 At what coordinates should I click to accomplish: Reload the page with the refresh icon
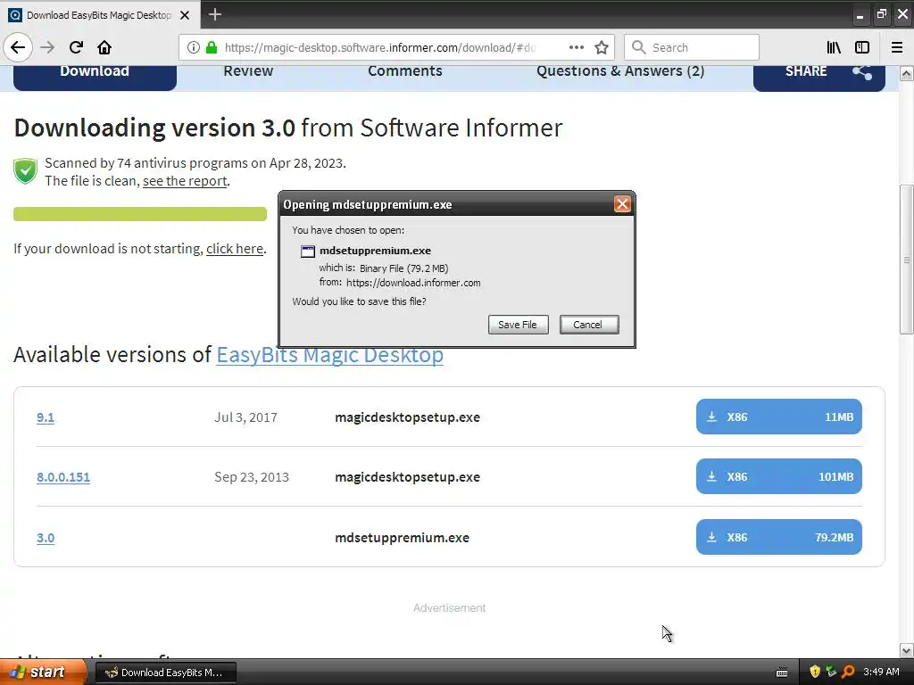[x=76, y=47]
